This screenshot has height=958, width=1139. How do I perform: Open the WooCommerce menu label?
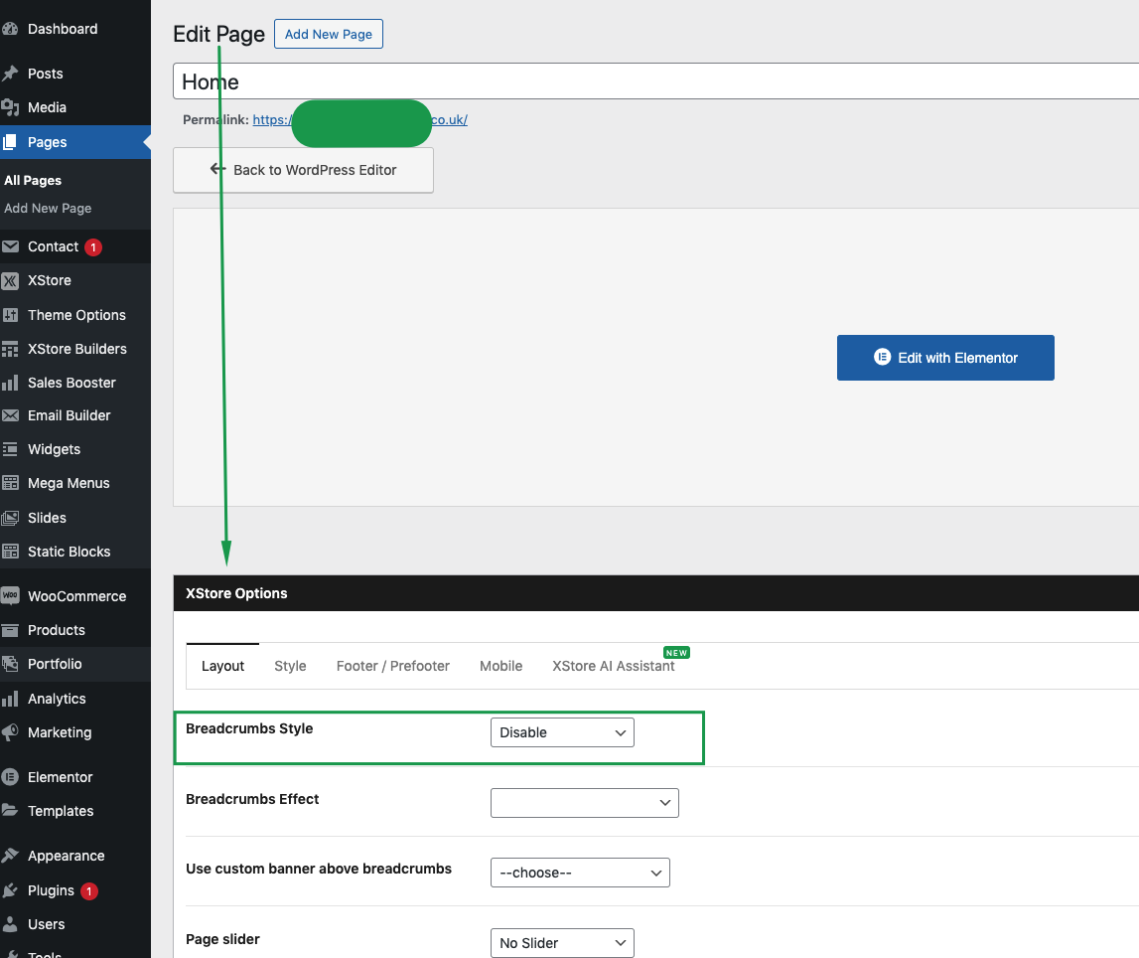77,596
